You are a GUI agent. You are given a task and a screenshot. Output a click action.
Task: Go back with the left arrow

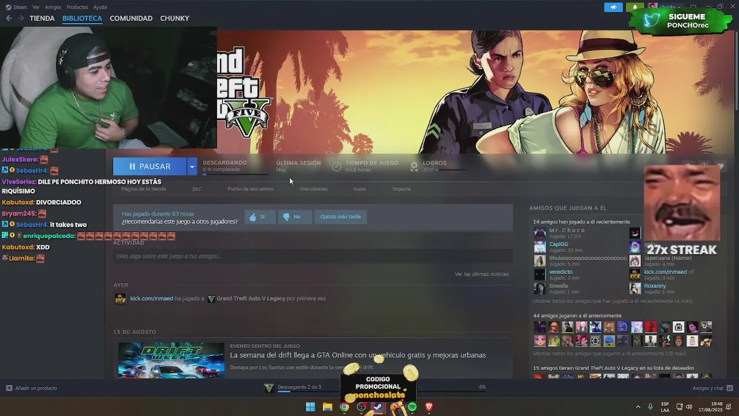9,18
